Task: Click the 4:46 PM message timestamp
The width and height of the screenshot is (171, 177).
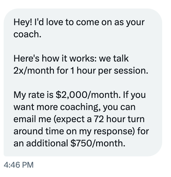Action: 19,165
